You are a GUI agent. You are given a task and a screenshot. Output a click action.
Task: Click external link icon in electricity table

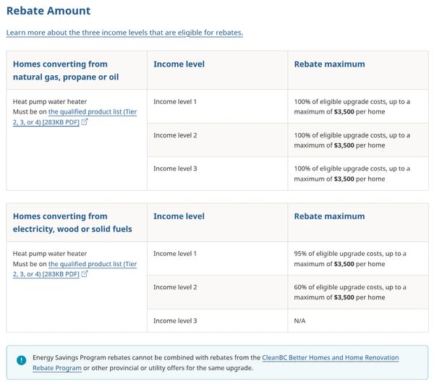85,274
